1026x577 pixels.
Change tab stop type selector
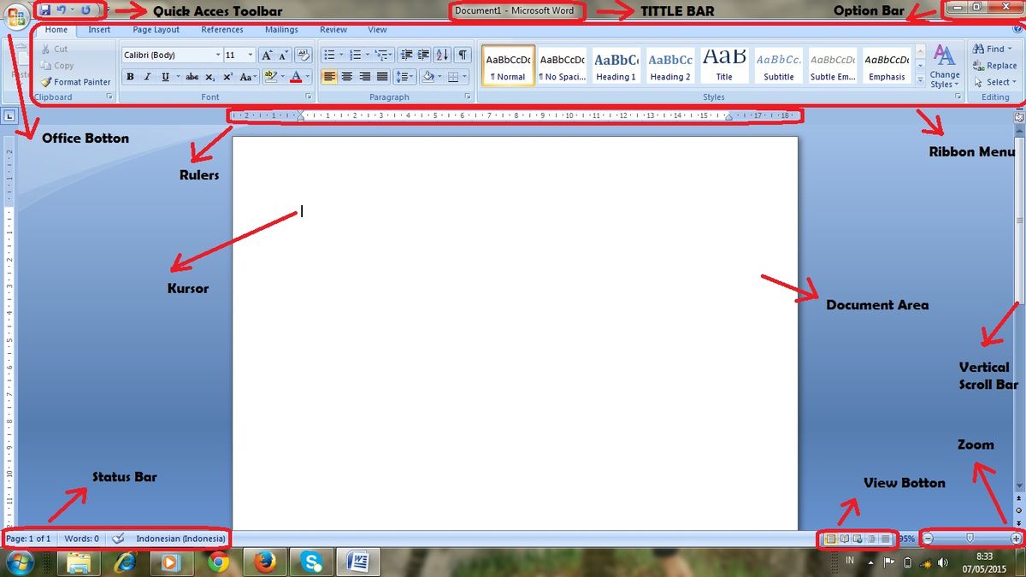(8, 115)
